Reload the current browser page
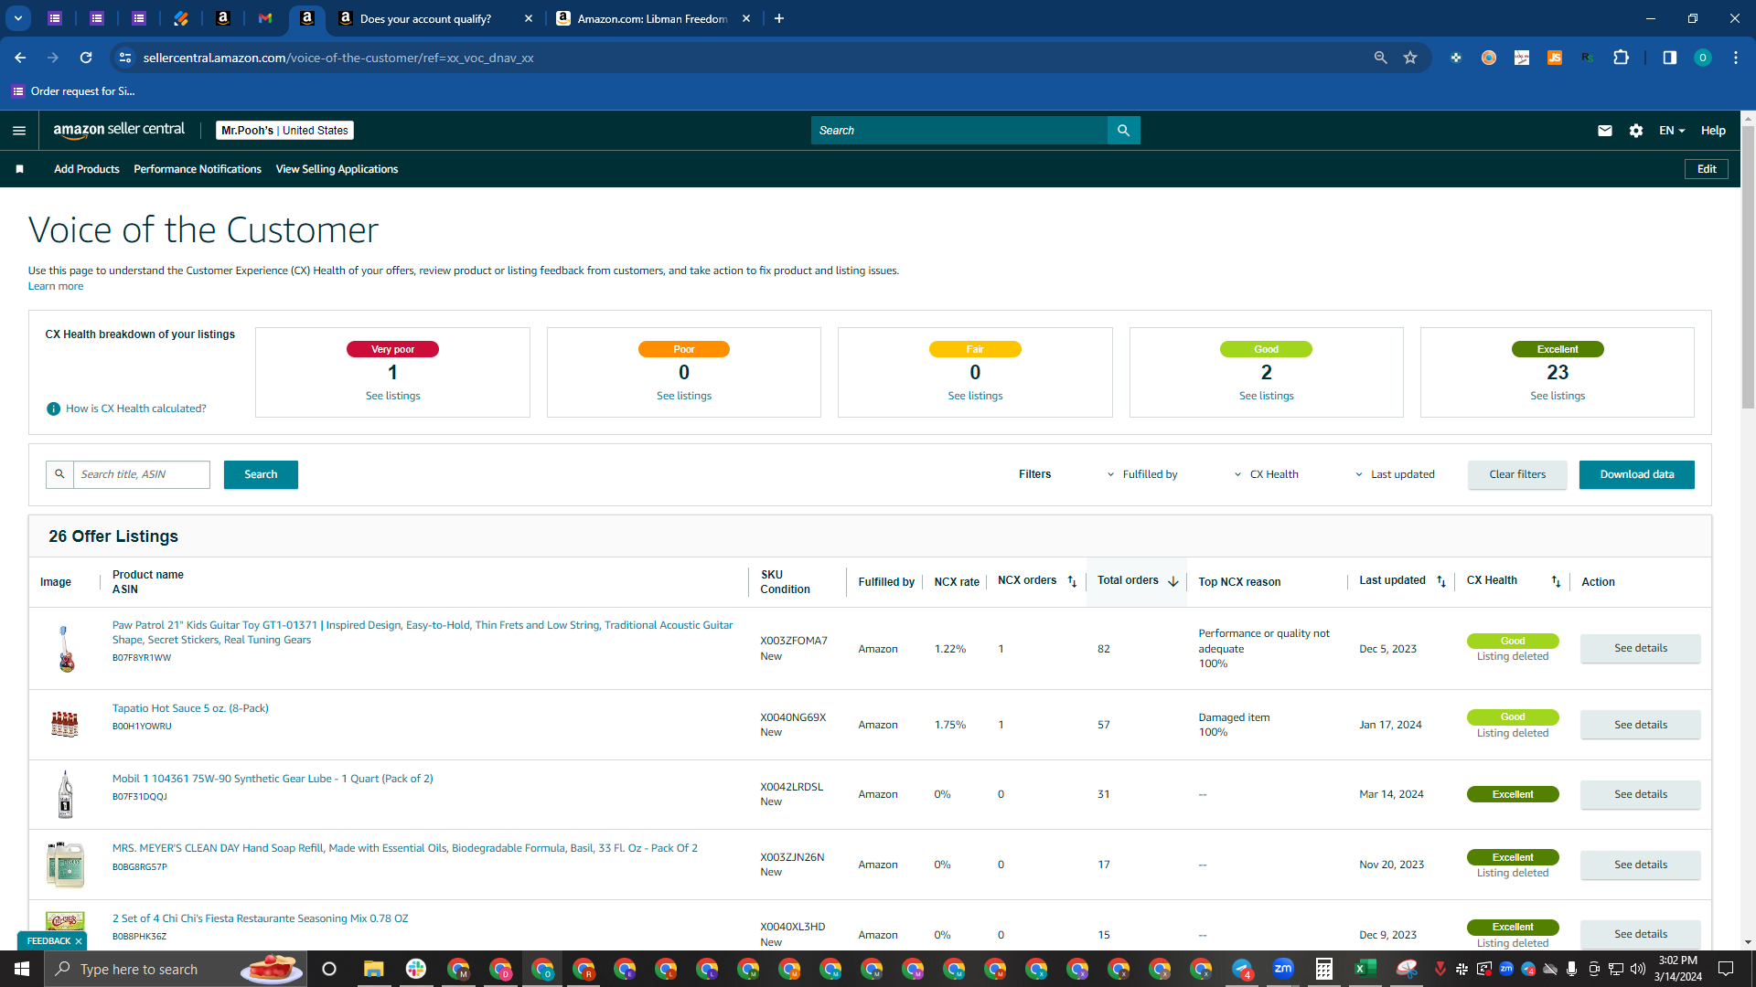1756x987 pixels. pyautogui.click(x=86, y=58)
